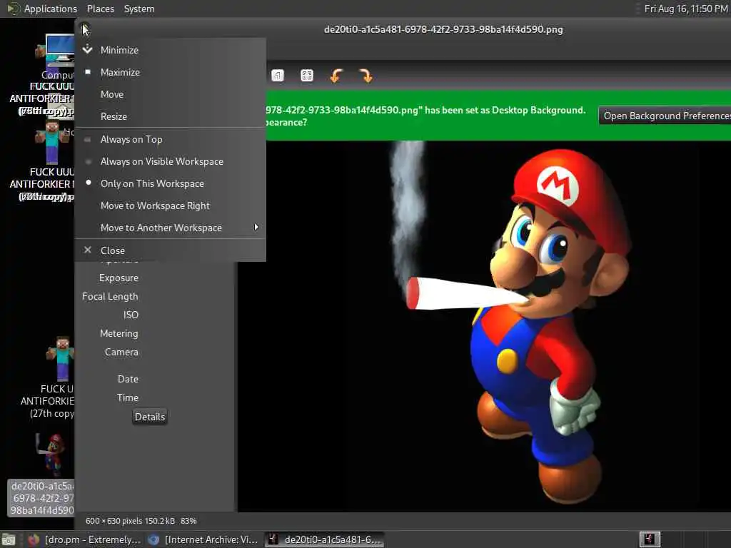Open the Places menu
Screen dimensions: 731x548
(100, 9)
